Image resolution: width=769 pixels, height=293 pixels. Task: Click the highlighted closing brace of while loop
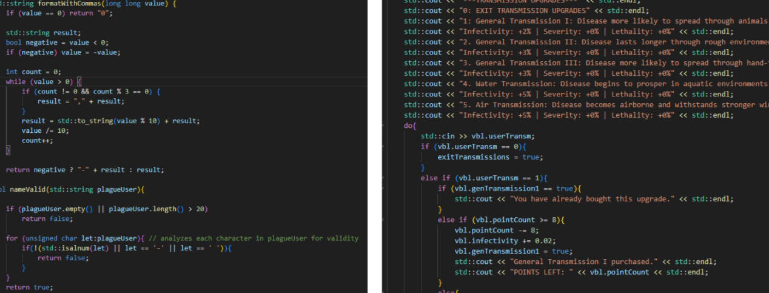pos(8,149)
